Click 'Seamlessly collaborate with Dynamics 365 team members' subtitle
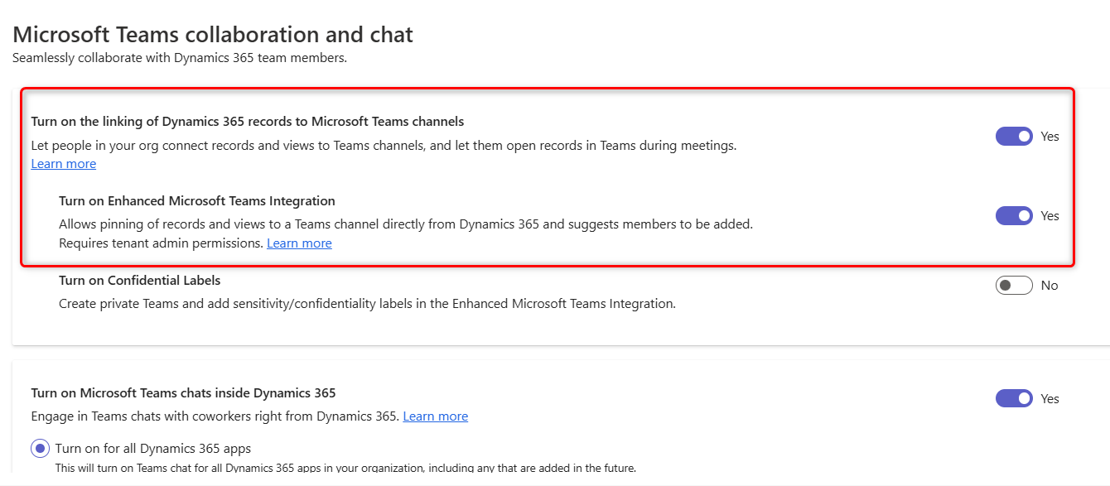Viewport: 1110px width, 486px height. (179, 58)
